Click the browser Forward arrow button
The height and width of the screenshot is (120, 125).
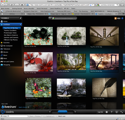(x=6, y=5)
